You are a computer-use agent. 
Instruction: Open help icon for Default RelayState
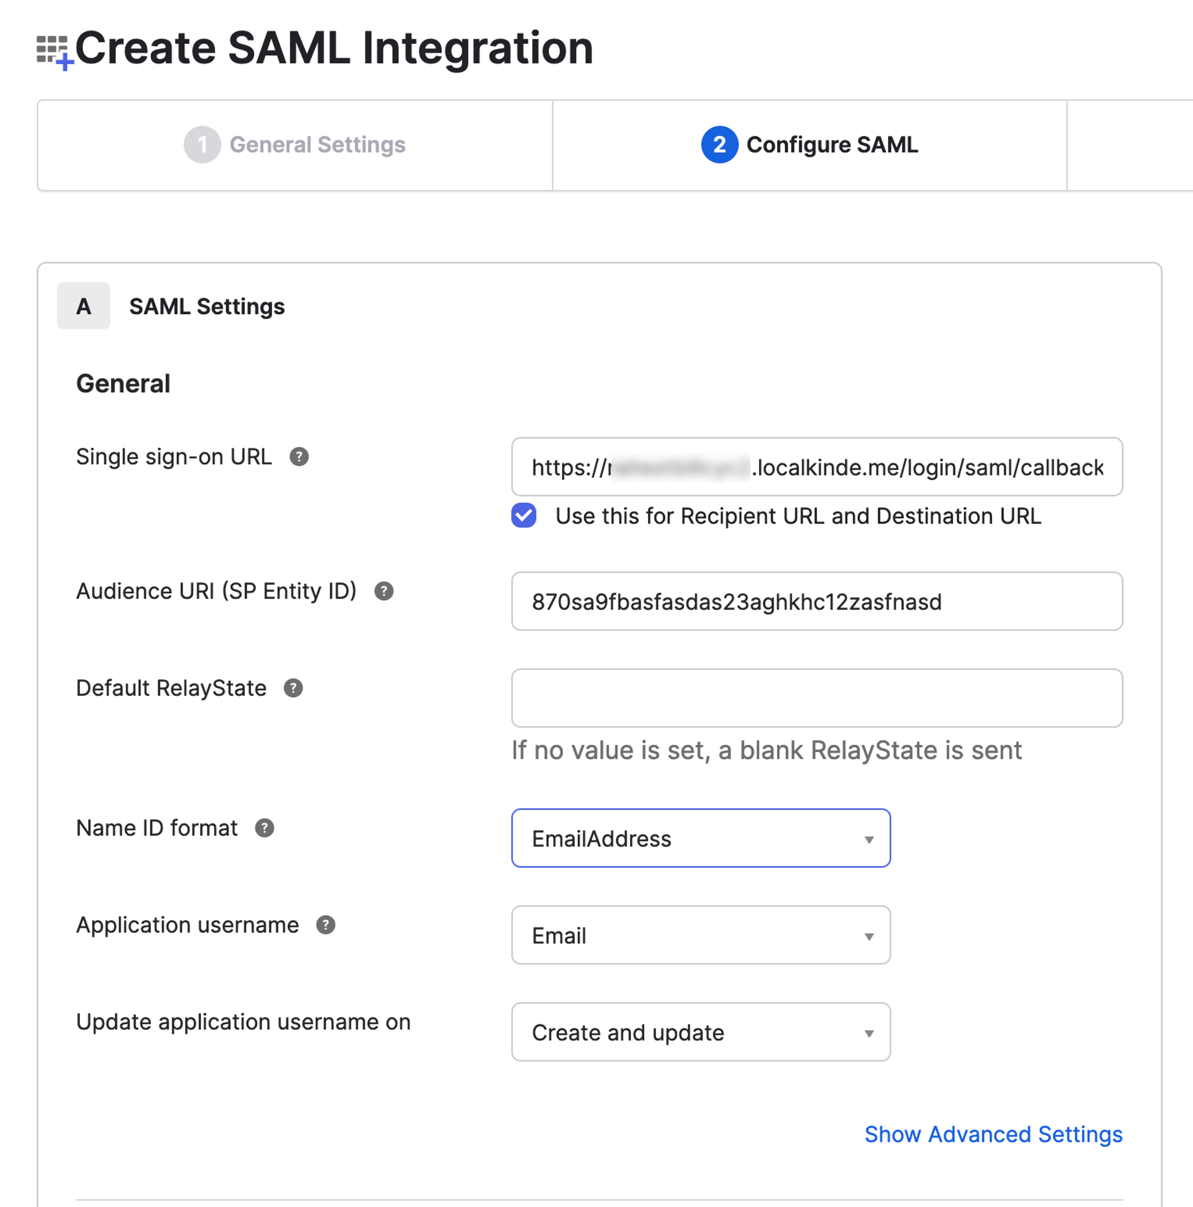click(x=293, y=688)
